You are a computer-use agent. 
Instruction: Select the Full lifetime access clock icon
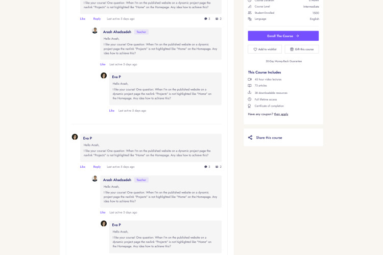coord(250,99)
